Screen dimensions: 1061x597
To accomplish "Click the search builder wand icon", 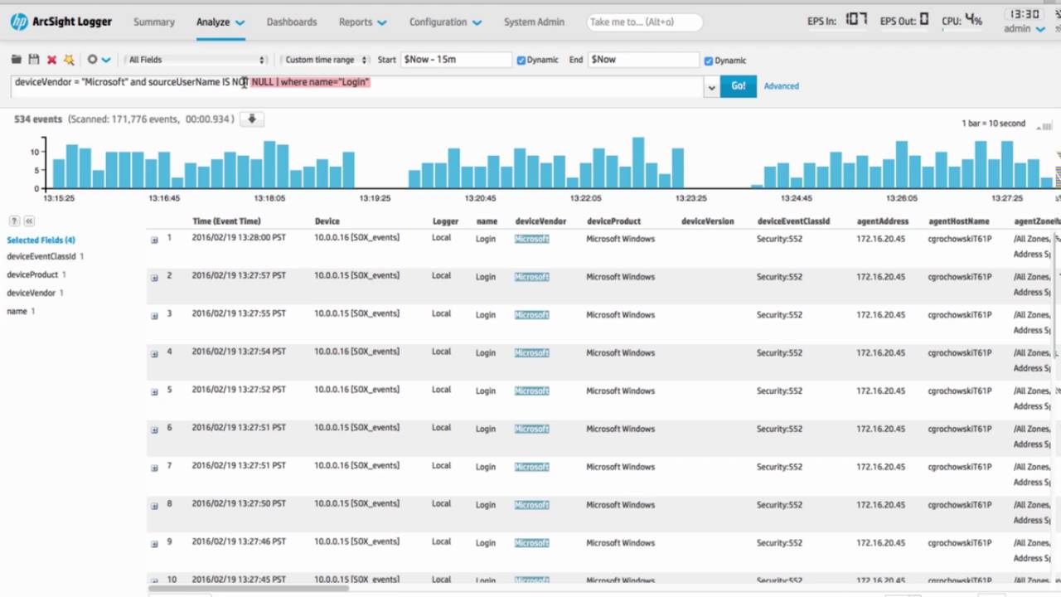I will tap(69, 60).
